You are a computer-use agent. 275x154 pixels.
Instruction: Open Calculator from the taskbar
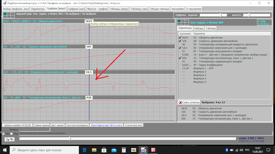124,150
